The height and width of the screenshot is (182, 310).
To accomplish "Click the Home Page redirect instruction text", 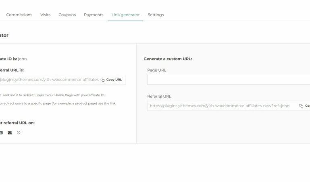I will point(52,95).
